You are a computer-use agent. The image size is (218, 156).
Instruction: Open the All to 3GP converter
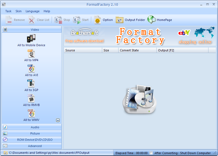click(31, 84)
